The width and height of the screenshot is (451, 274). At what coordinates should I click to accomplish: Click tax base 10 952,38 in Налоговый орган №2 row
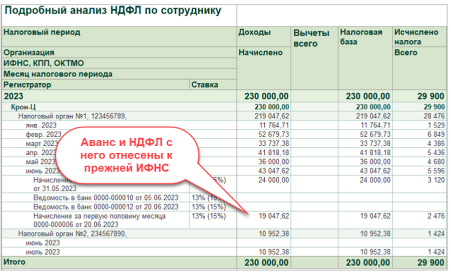[x=375, y=234]
